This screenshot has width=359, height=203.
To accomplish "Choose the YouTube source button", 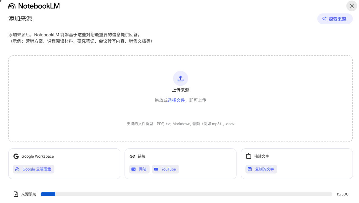I will click(x=165, y=169).
